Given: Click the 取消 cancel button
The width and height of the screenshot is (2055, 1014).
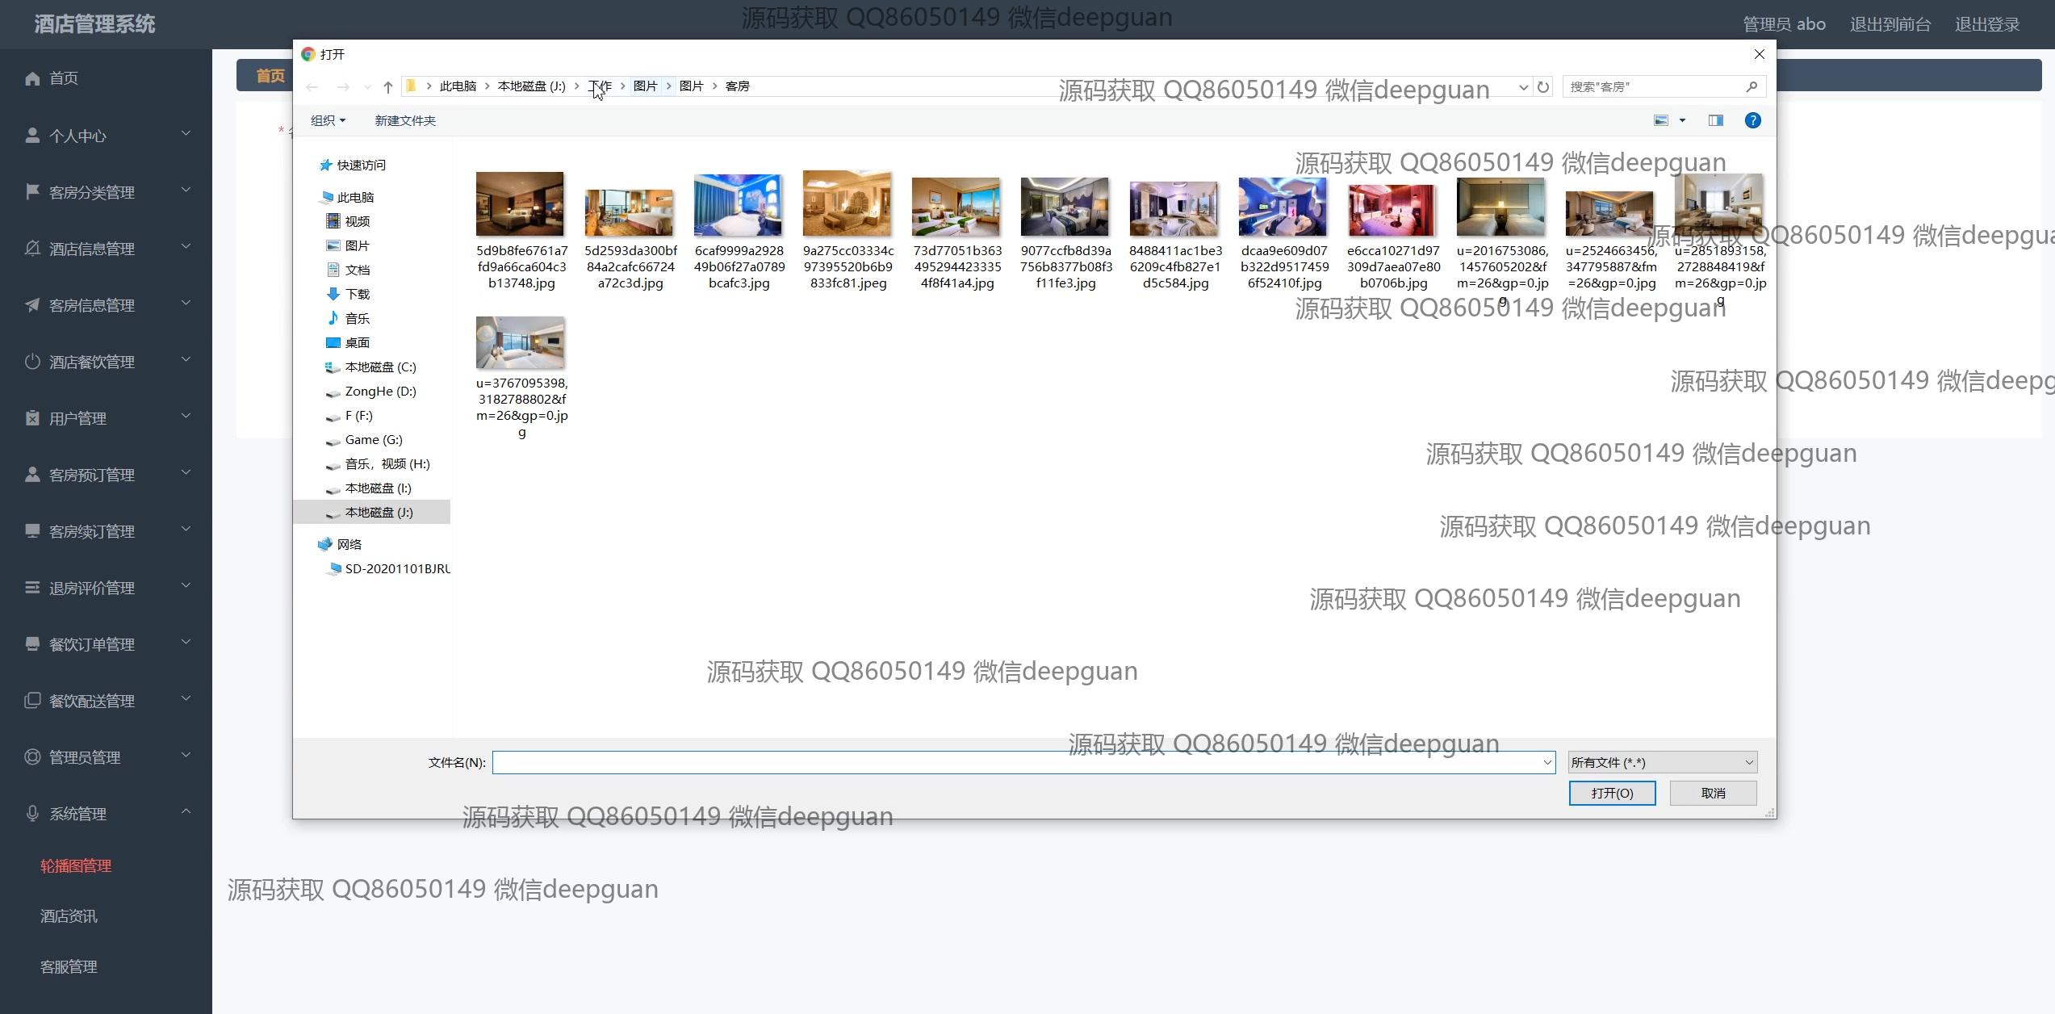Looking at the screenshot, I should (1713, 793).
